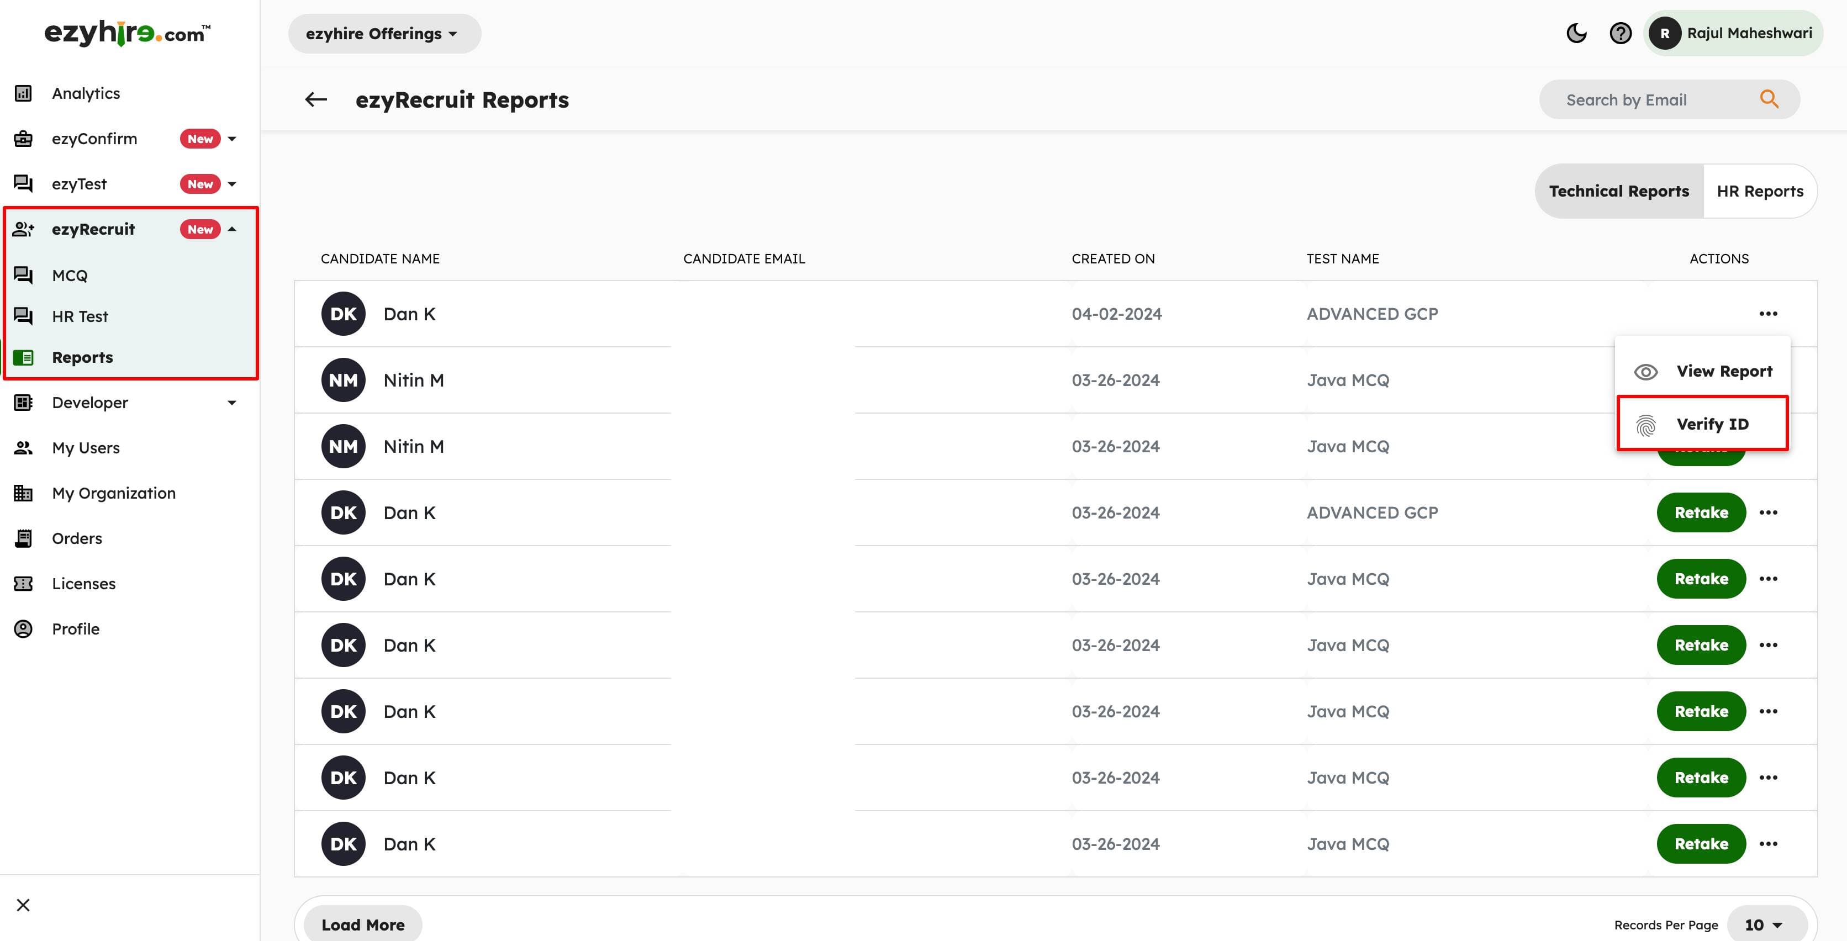Click the HR Test sidebar icon
Viewport: 1847px width, 941px height.
23,316
